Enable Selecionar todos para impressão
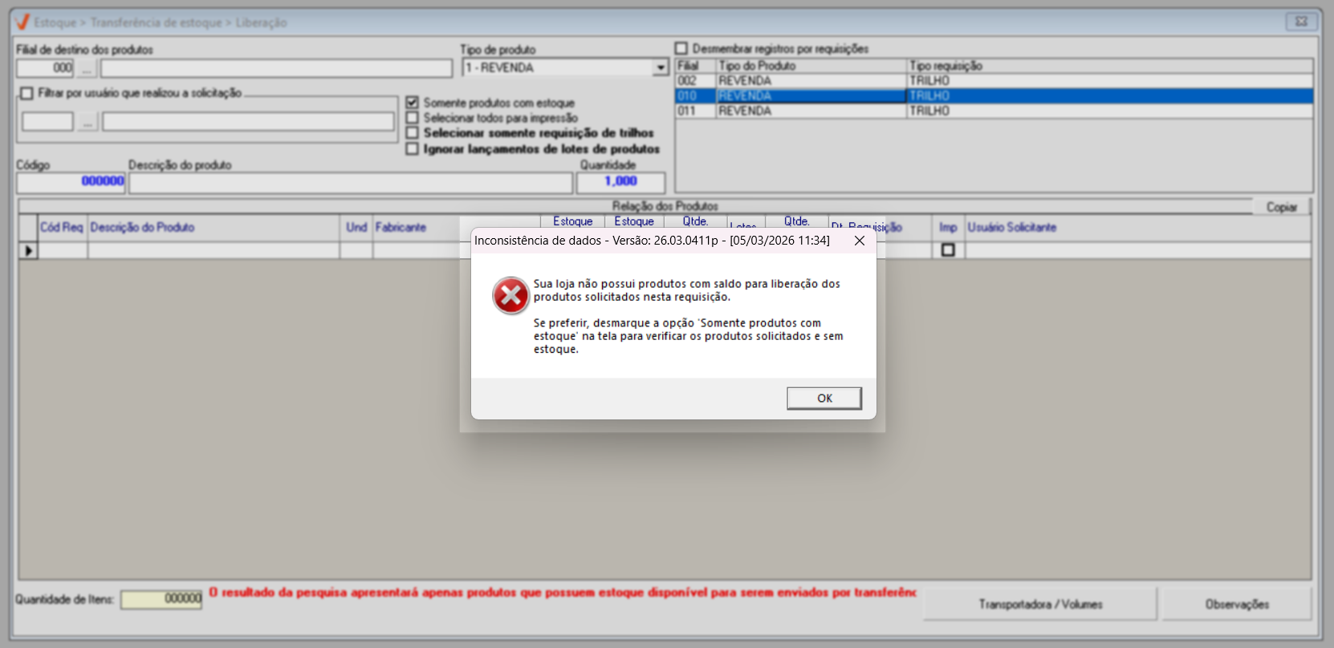 413,118
